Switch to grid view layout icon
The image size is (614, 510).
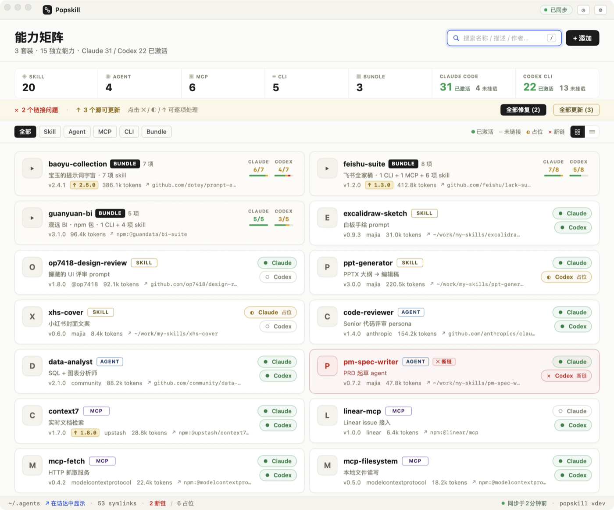tap(578, 132)
